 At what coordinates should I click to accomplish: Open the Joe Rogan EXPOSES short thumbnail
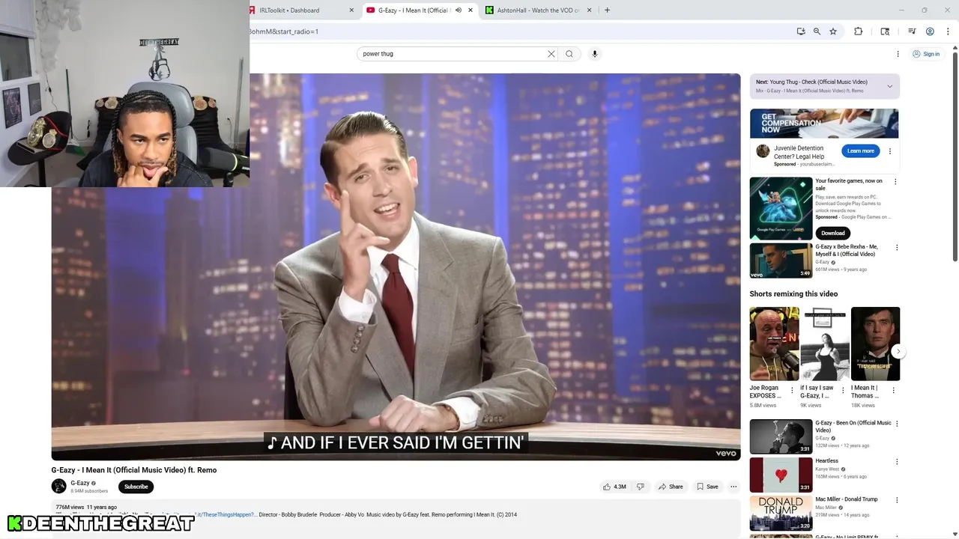tap(774, 344)
